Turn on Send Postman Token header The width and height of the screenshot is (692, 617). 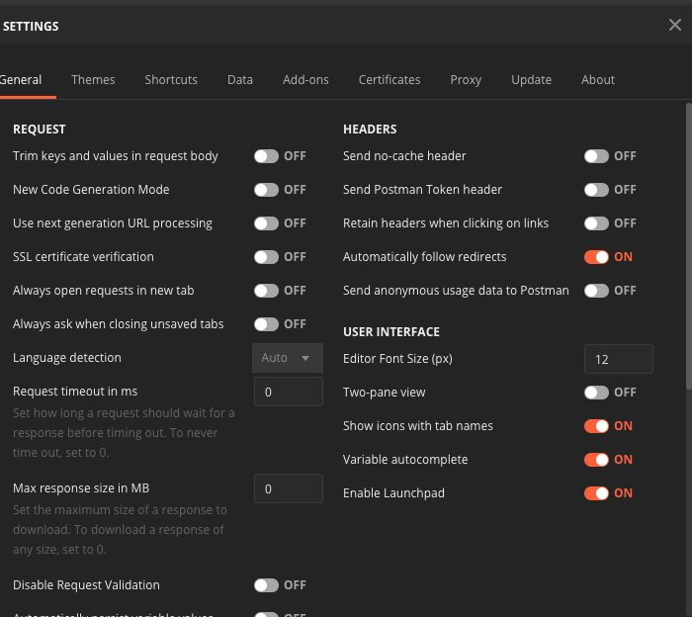tap(596, 190)
